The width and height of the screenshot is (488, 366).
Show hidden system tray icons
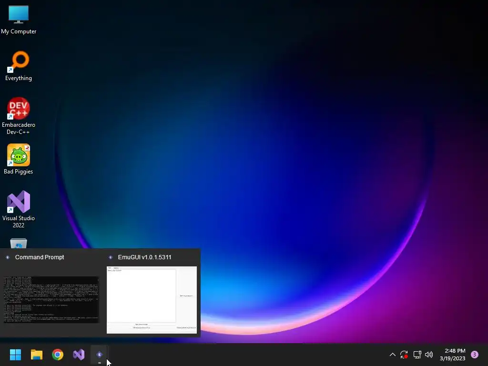(x=393, y=355)
